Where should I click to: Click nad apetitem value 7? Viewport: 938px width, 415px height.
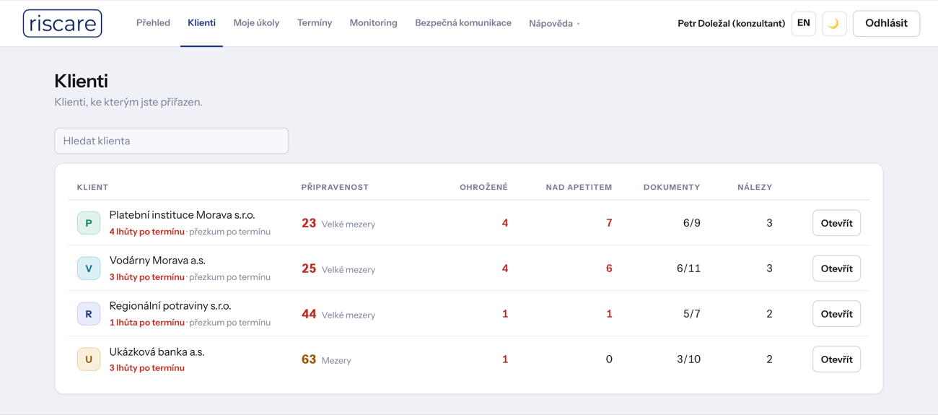[x=609, y=223]
